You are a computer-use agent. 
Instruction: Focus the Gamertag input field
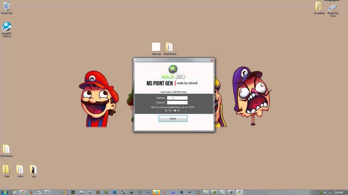(177, 98)
